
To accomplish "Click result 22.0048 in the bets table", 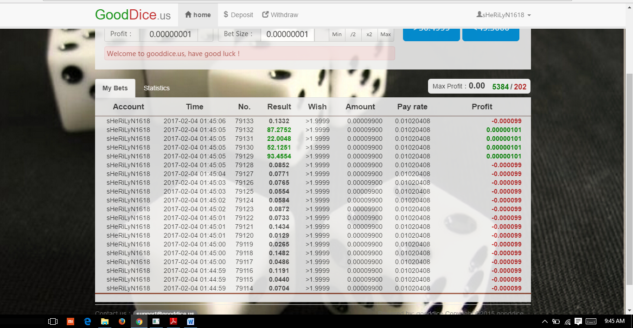I will coord(279,139).
